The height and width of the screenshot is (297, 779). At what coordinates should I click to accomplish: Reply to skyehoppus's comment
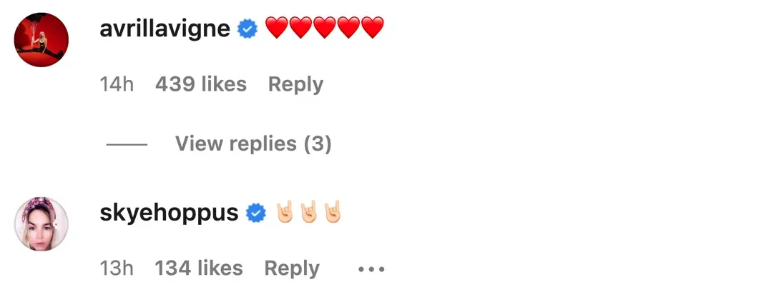click(292, 268)
